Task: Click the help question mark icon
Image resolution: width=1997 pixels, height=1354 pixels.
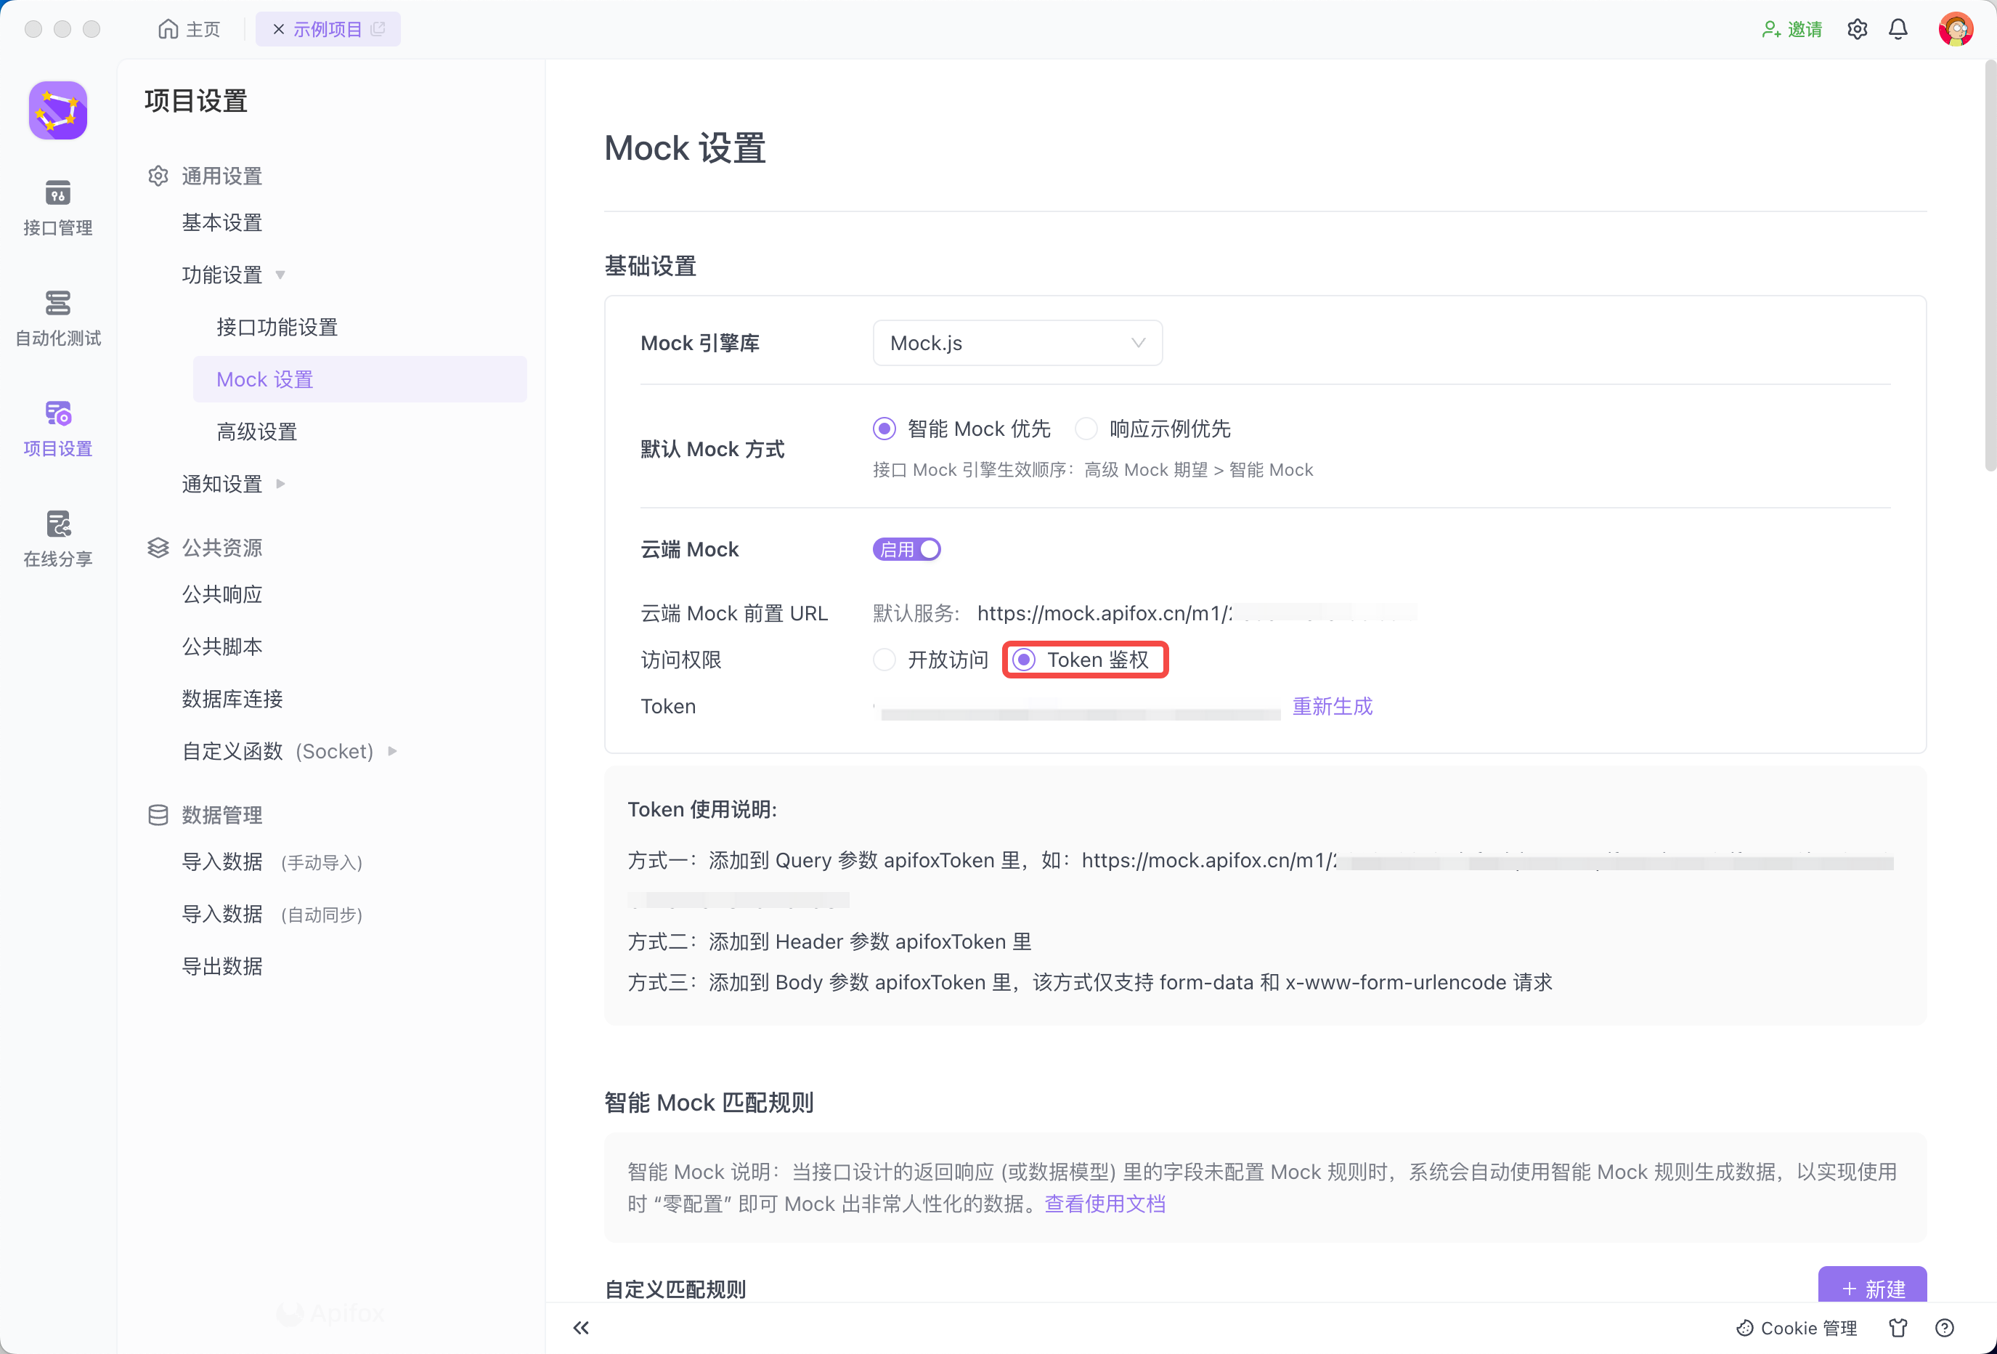Action: (1945, 1327)
